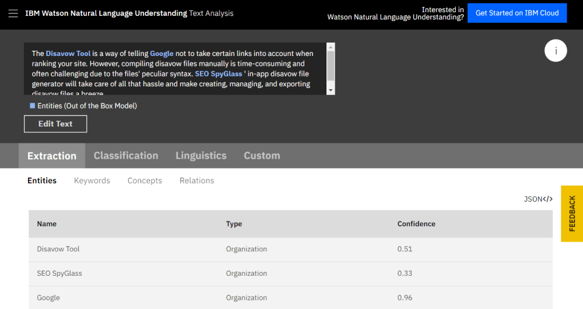Show the Keywords sub-tab
Viewport: 583px width, 309px height.
click(92, 181)
